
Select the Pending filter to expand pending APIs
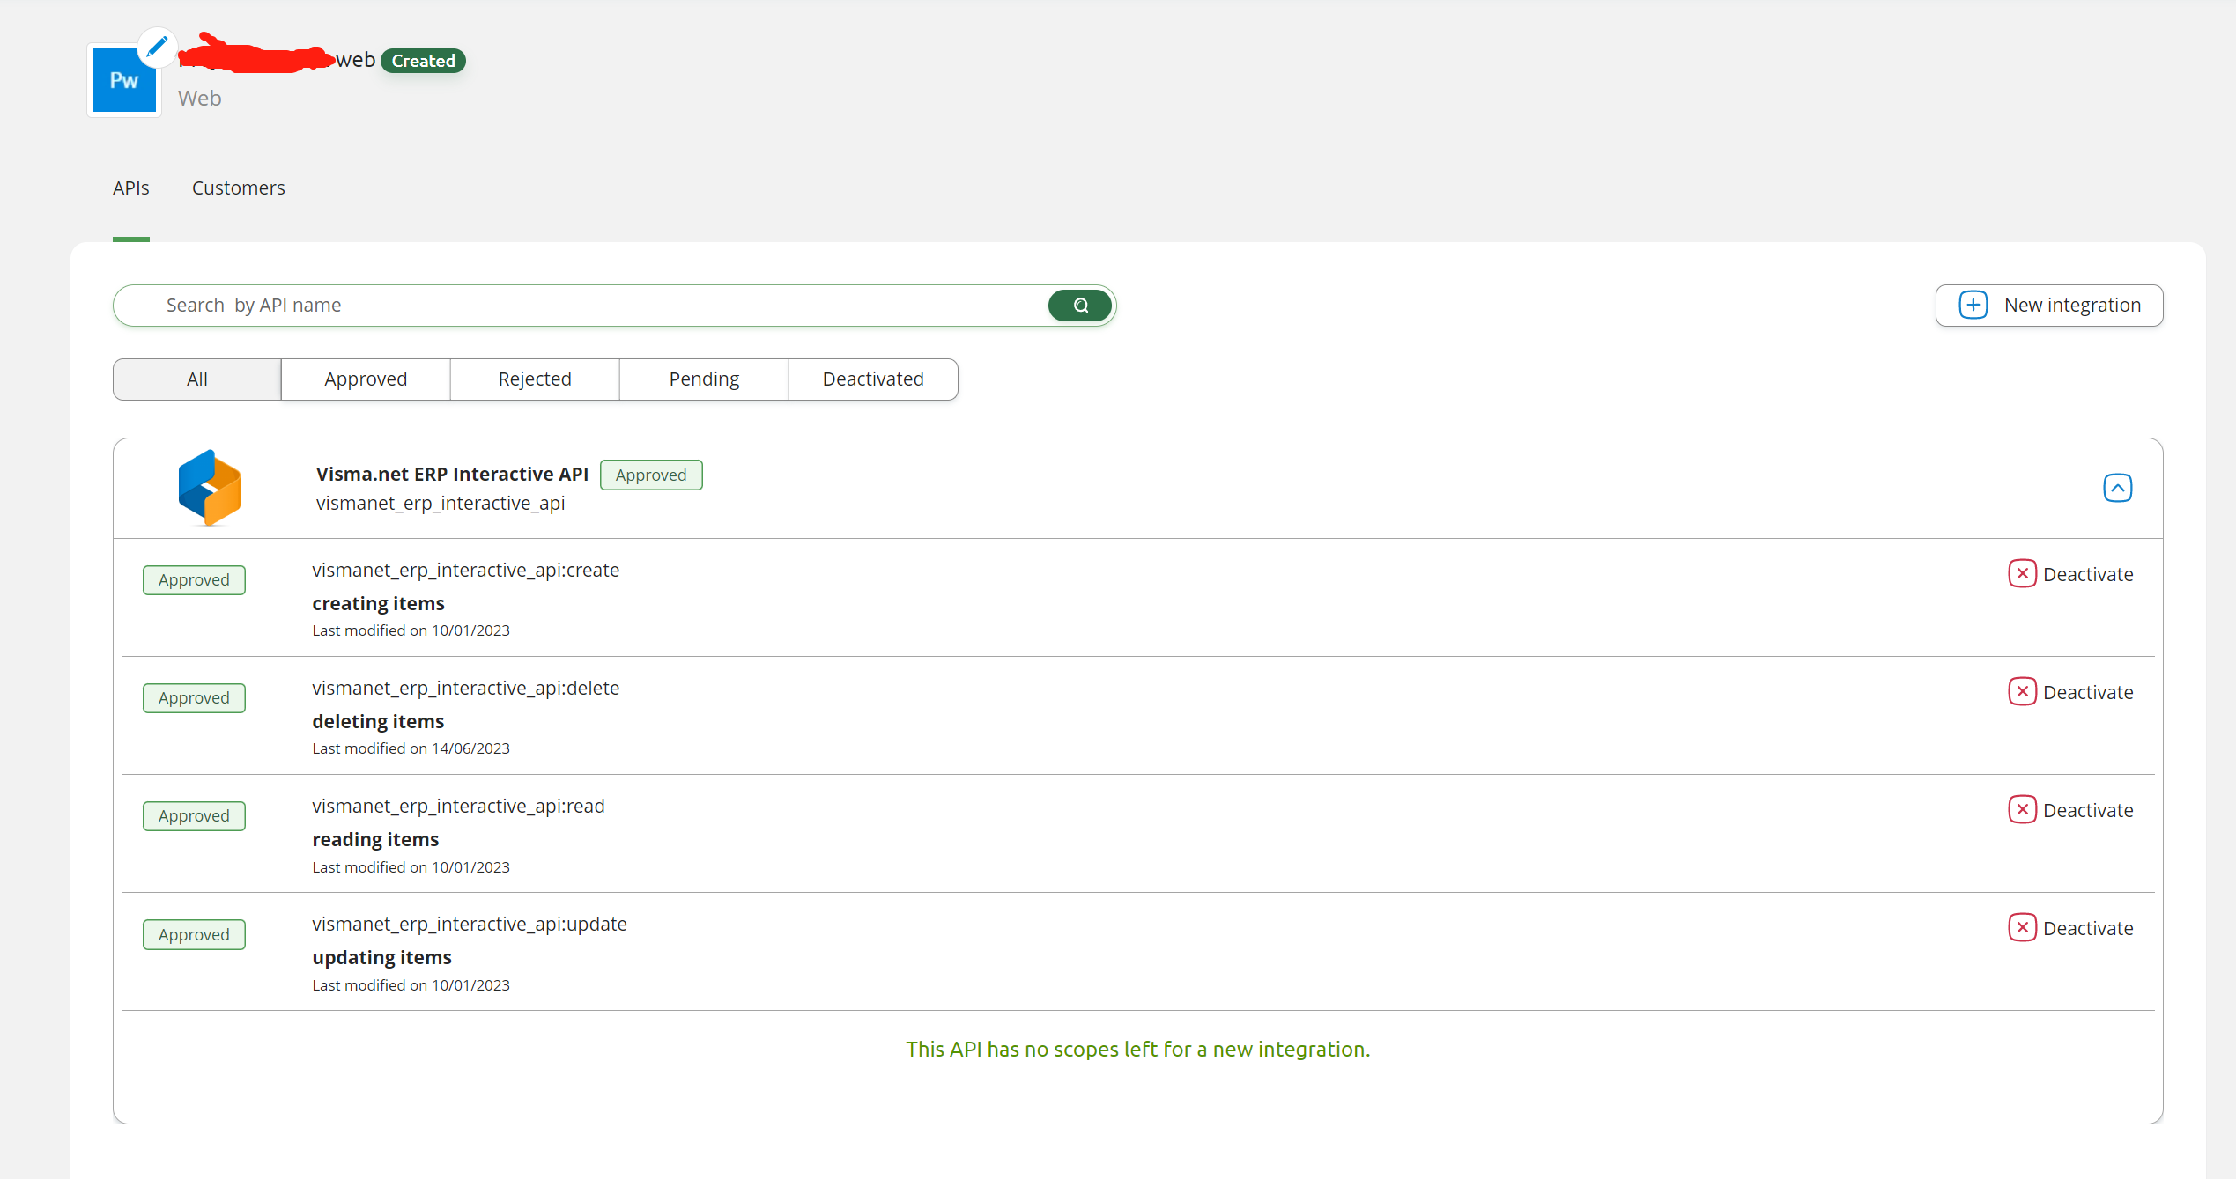pos(703,379)
